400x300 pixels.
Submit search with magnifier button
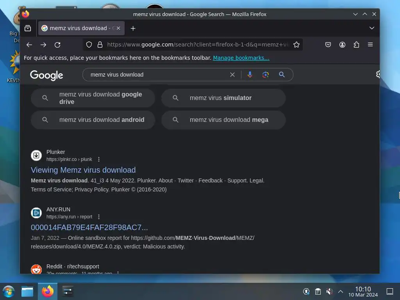[x=282, y=75]
